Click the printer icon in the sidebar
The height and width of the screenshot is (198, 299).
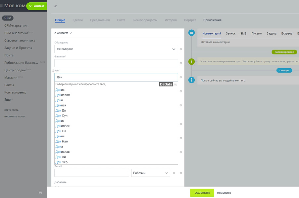40,192
